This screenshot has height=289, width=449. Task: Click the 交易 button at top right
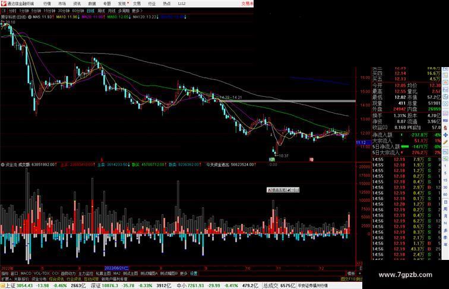[247, 4]
